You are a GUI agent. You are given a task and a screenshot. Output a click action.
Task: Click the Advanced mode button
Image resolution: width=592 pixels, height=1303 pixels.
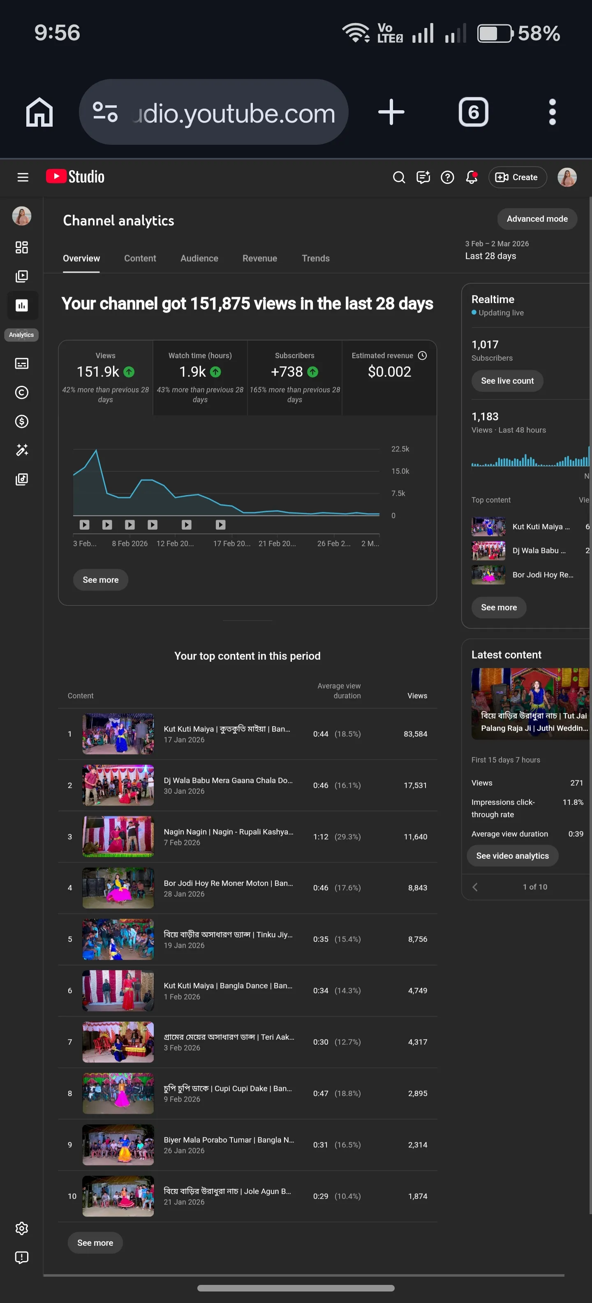tap(537, 218)
